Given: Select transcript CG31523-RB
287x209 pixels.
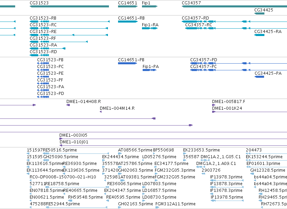Looking at the screenshot, I should [x=43, y=18].
